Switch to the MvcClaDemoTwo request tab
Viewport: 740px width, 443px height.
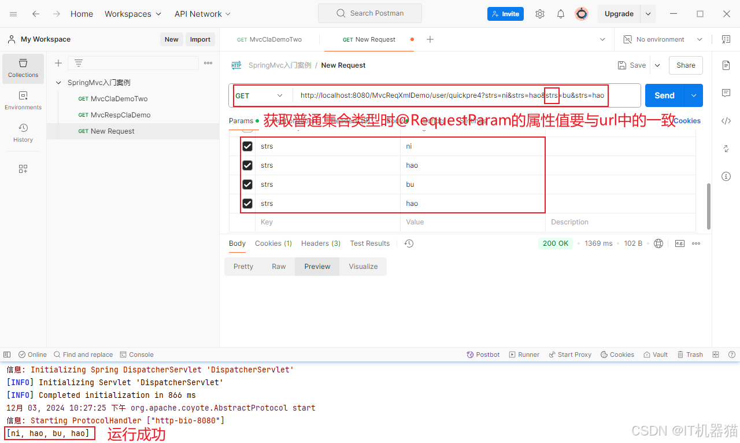[x=269, y=39]
